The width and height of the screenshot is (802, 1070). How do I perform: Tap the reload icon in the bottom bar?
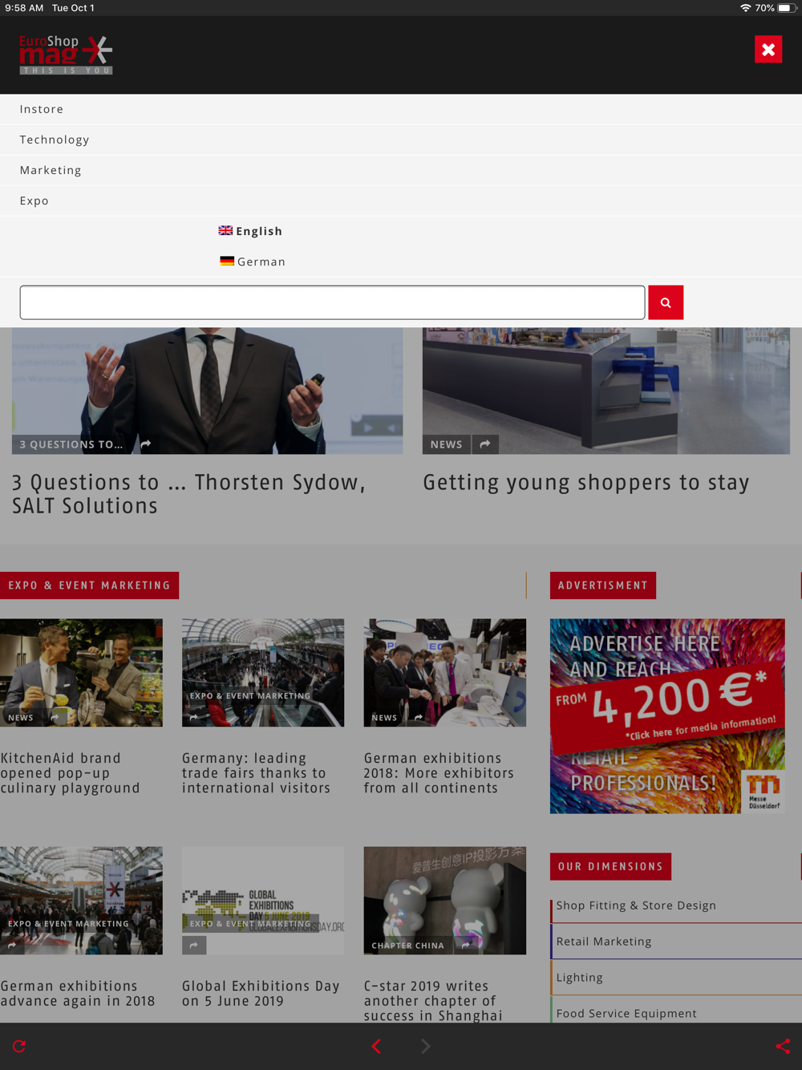click(x=19, y=1046)
